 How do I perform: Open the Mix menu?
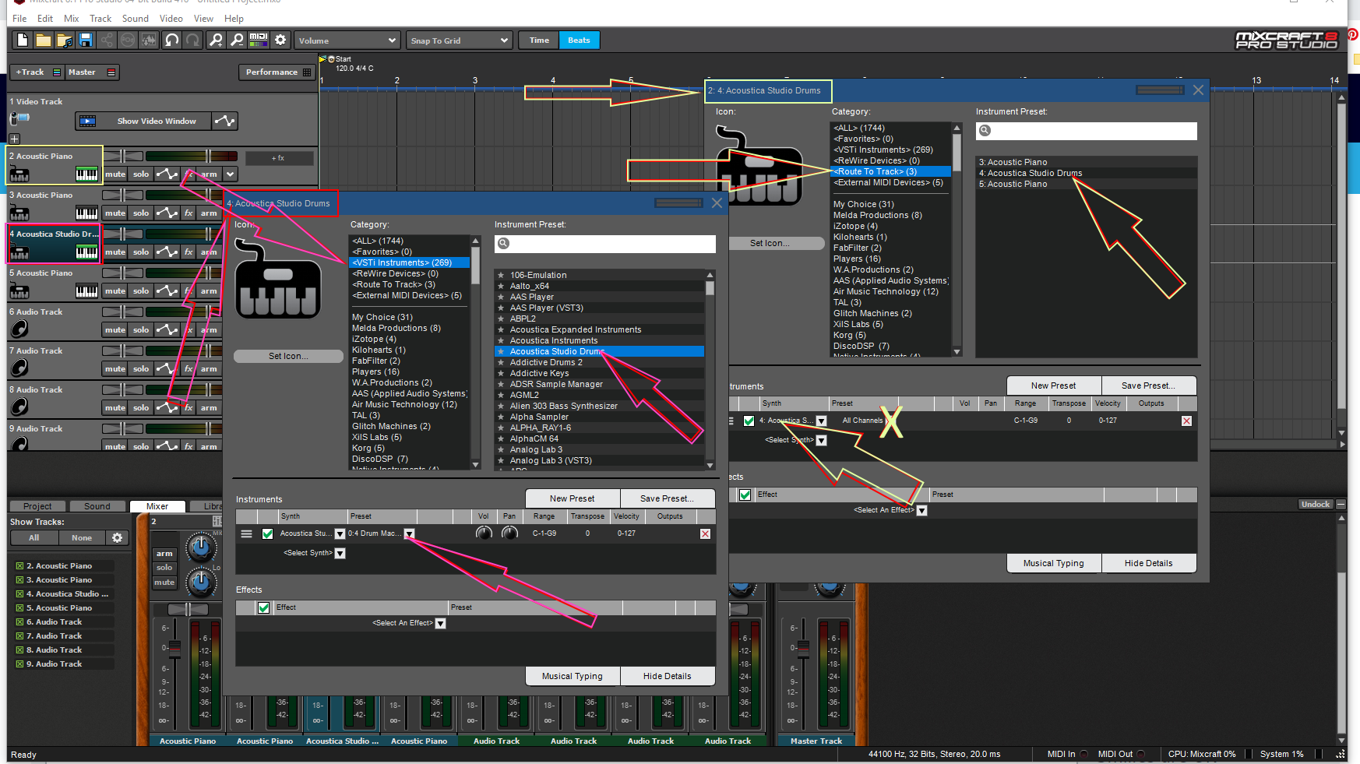click(72, 18)
